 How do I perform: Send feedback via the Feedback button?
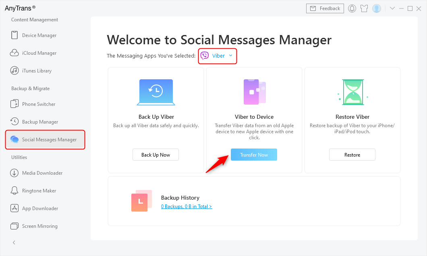(x=325, y=8)
